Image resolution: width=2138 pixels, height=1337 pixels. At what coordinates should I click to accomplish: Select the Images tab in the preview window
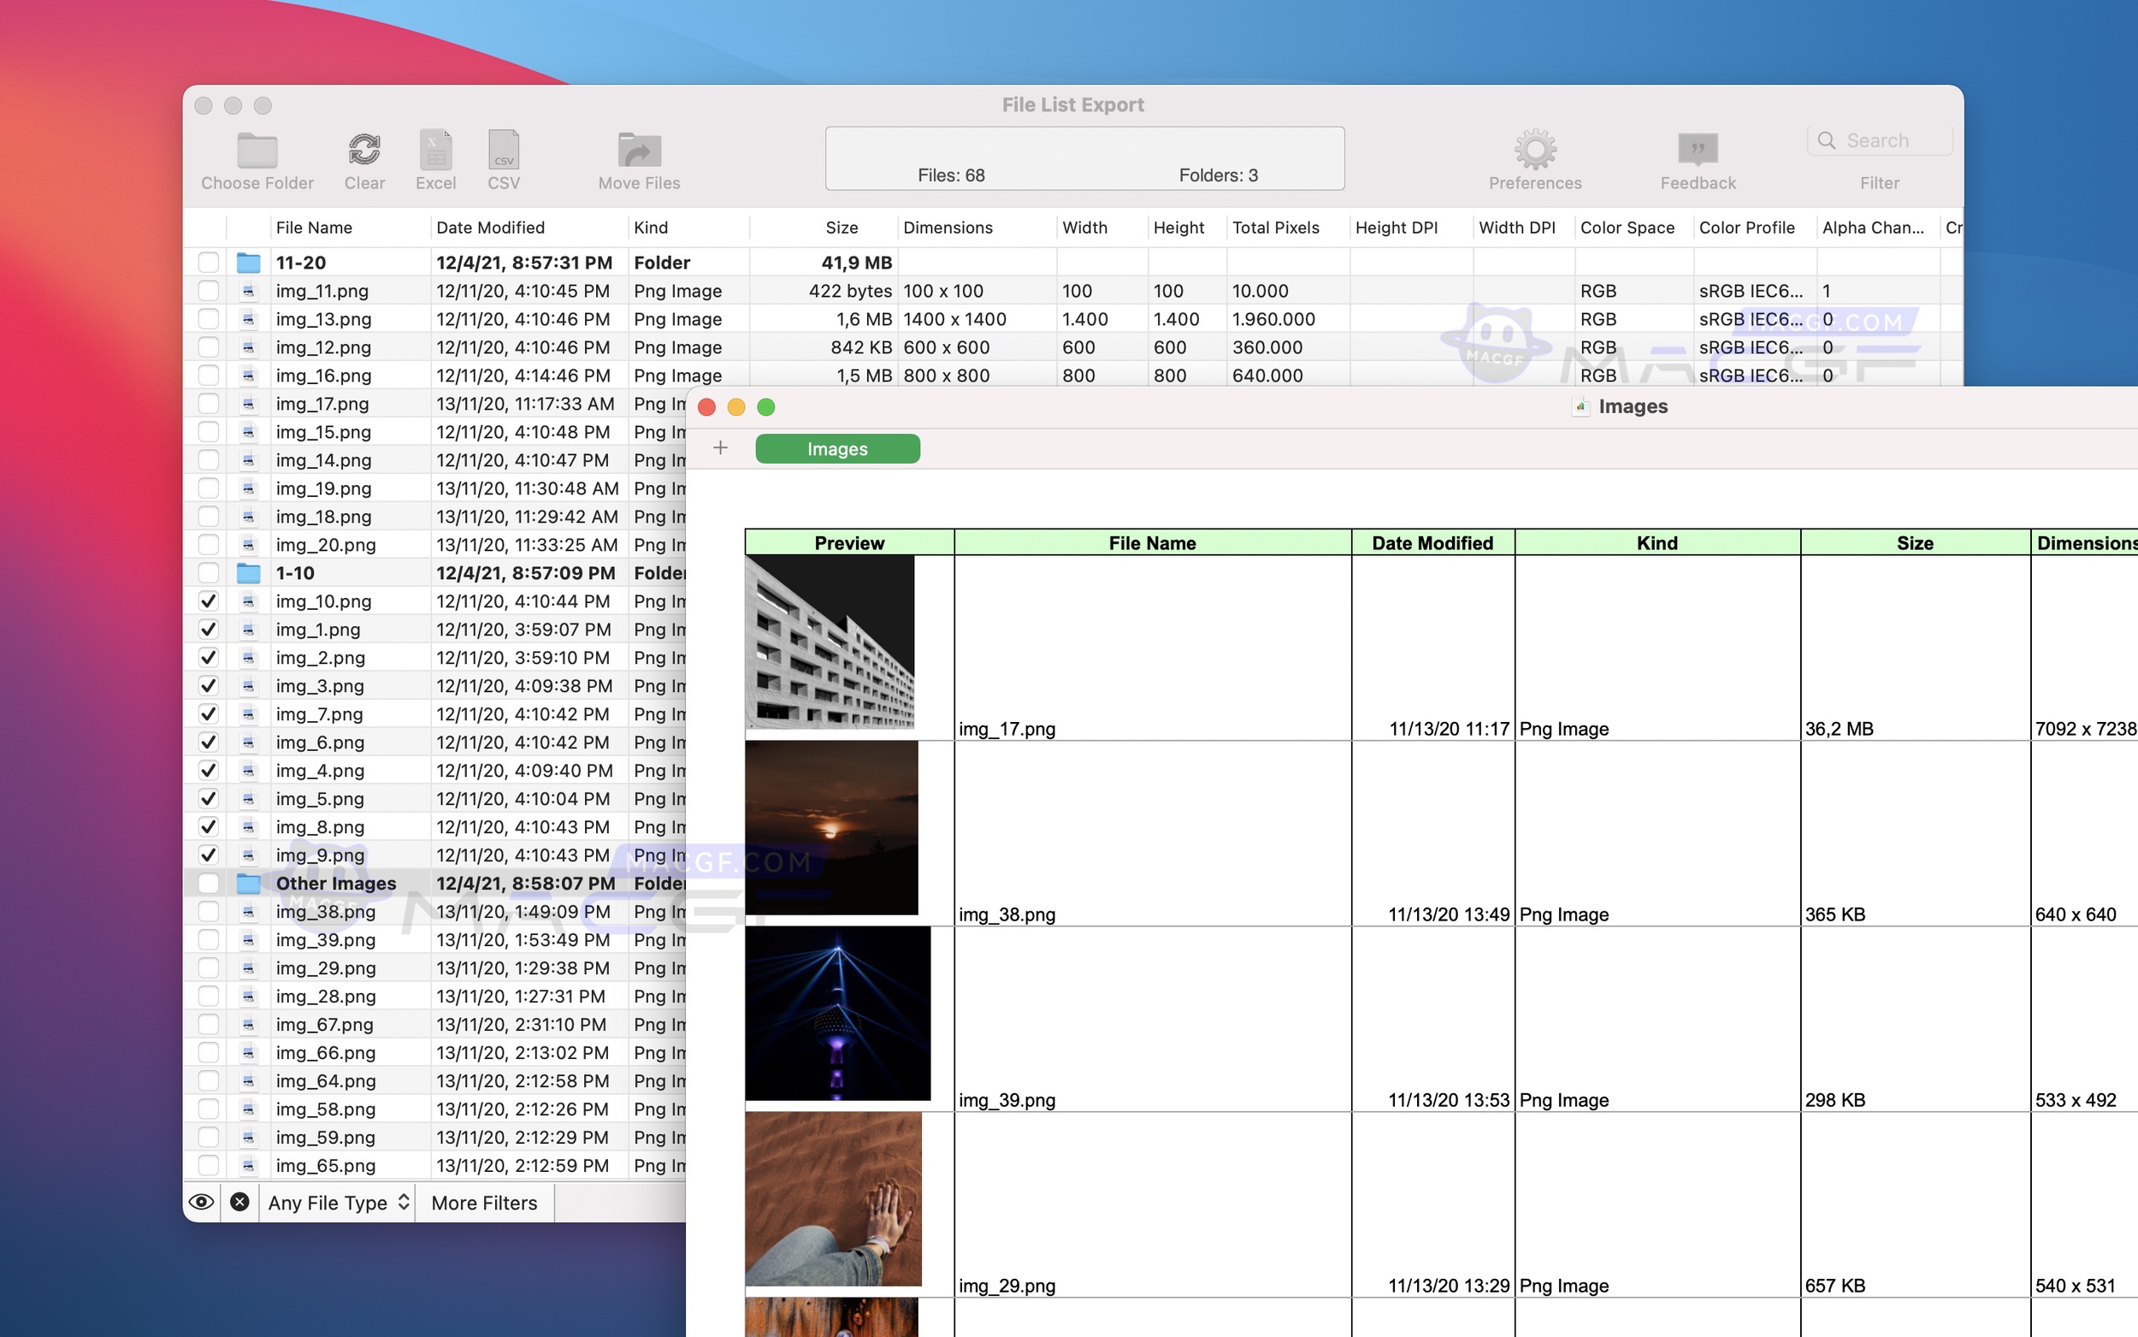coord(836,448)
